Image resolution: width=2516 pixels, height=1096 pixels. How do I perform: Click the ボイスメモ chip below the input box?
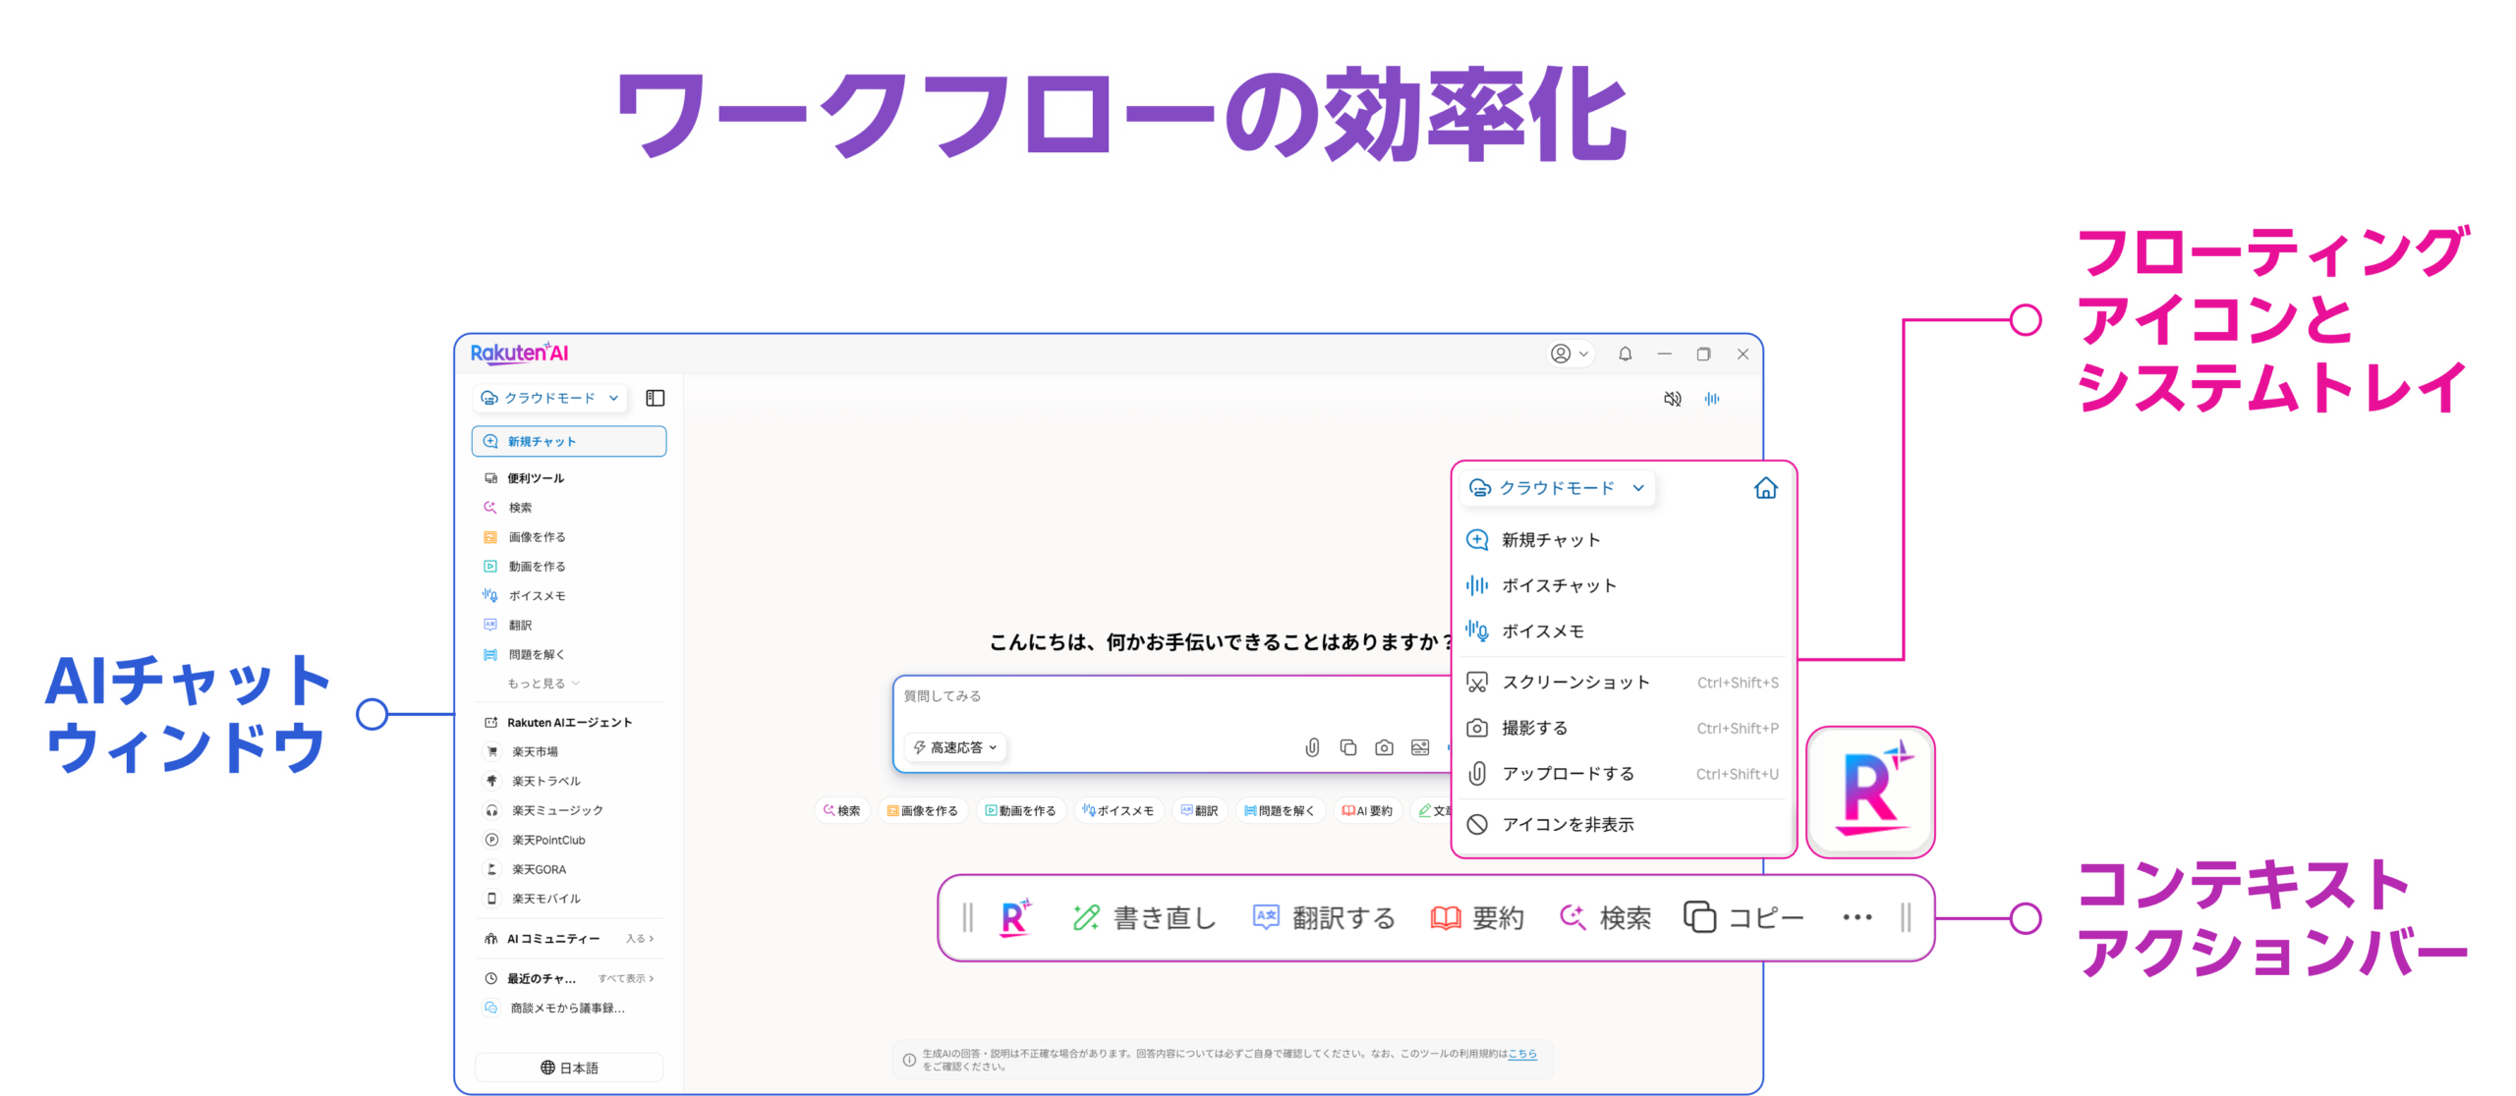pyautogui.click(x=1117, y=811)
